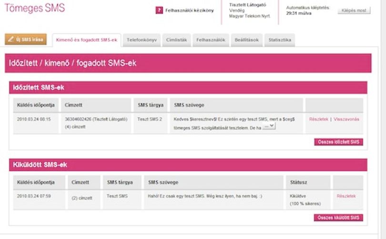
Task: Open the Statisztika tab
Action: [280, 40]
